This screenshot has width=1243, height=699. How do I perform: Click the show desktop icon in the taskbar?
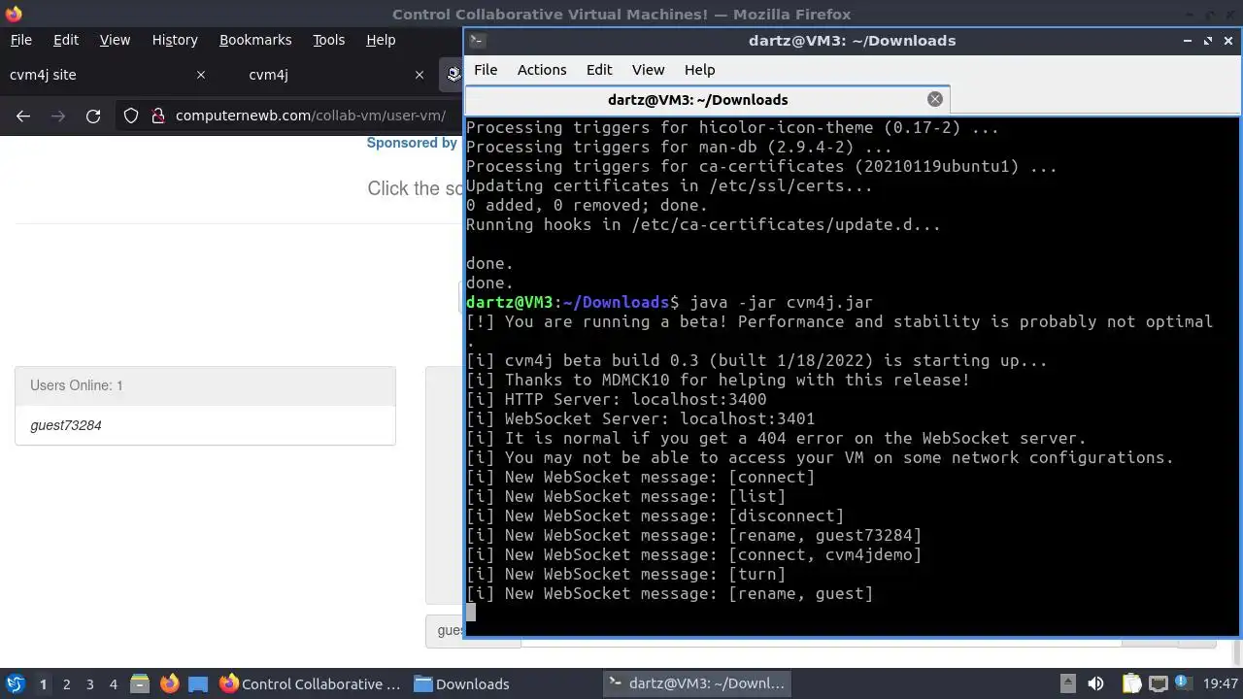click(x=198, y=683)
